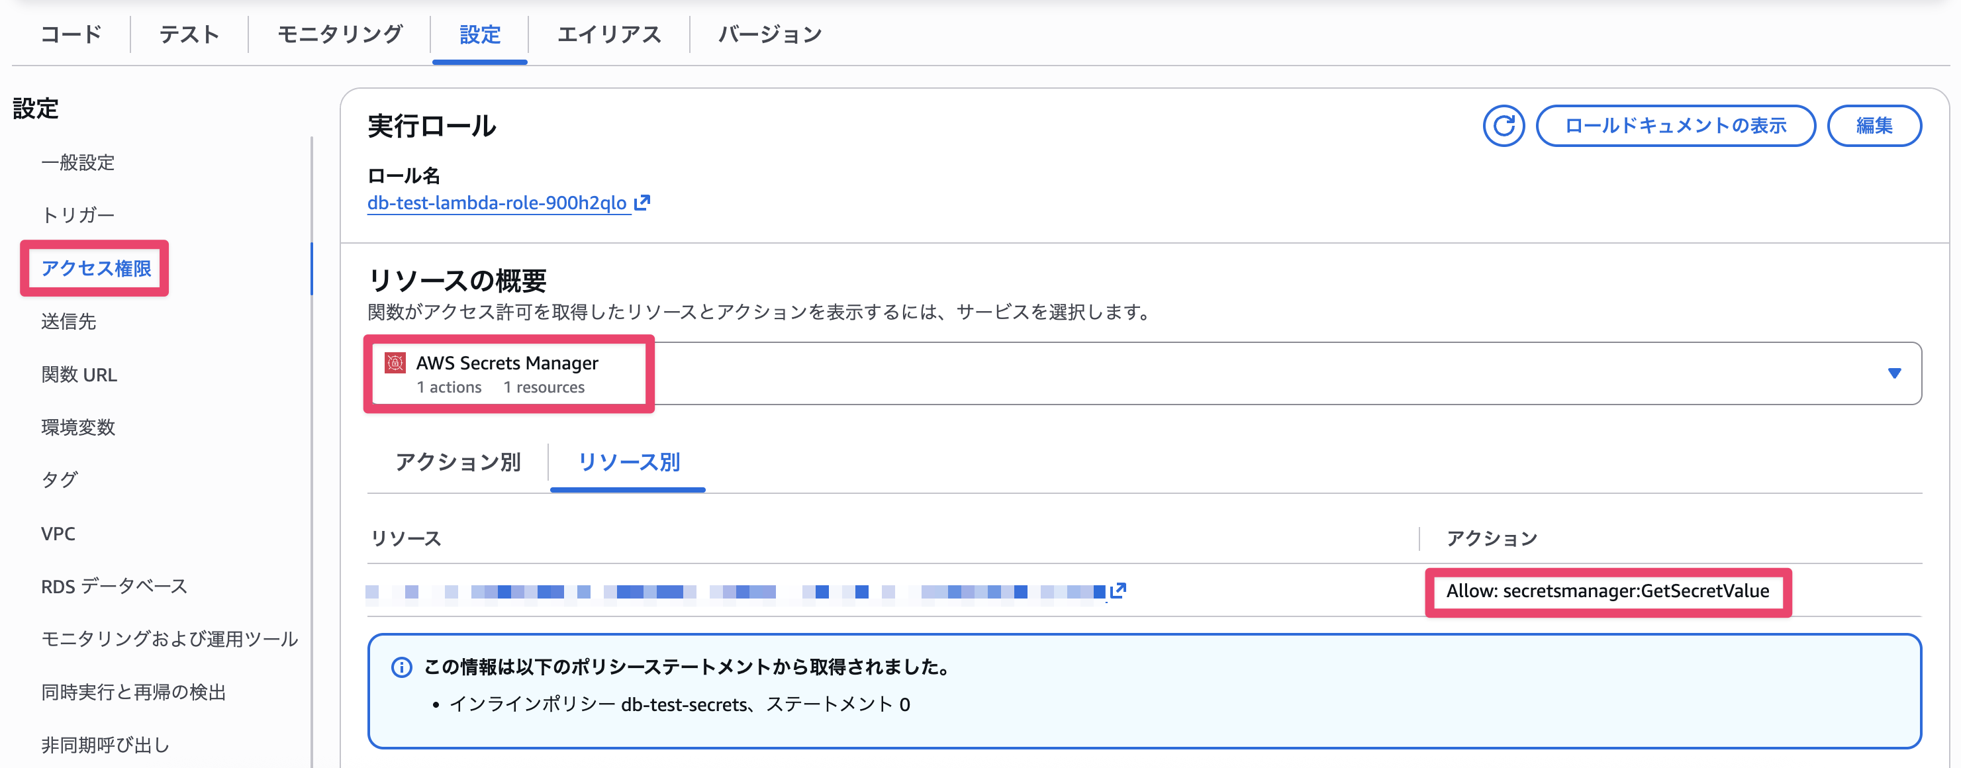Open the blurred resource ARN link

click(x=736, y=591)
